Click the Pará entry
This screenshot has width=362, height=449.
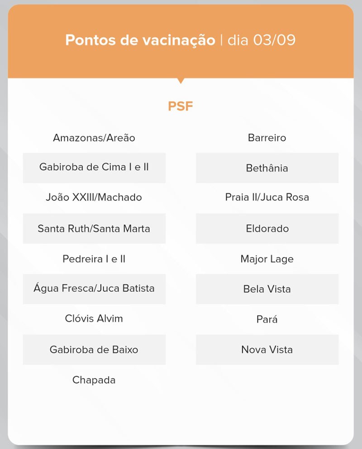(x=267, y=319)
